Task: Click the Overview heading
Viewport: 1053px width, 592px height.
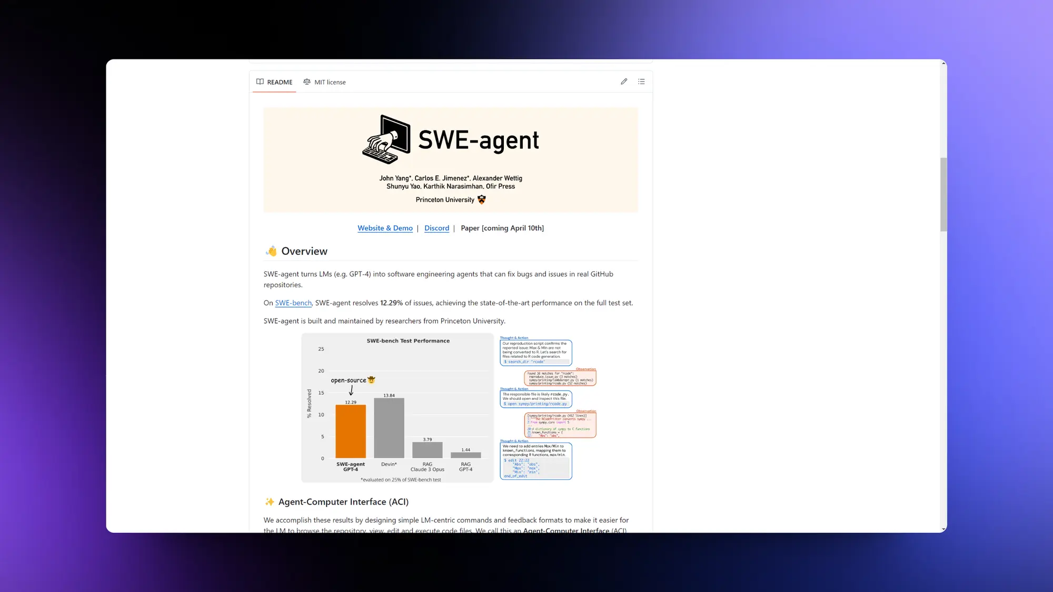Action: pyautogui.click(x=304, y=251)
